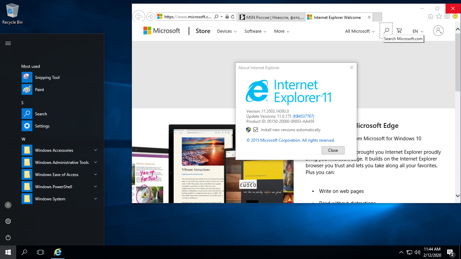The image size is (461, 259).
Task: Click Internet Explorer icon on taskbar
Action: (x=58, y=252)
